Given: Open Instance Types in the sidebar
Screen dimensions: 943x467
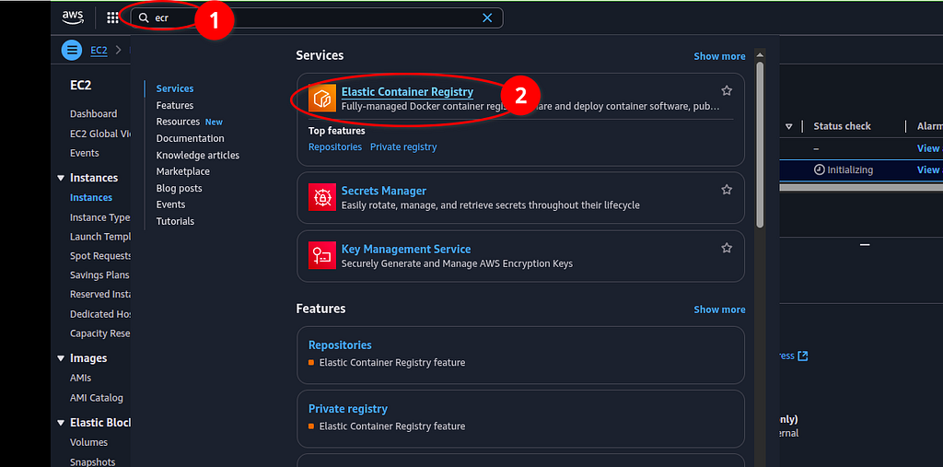Looking at the screenshot, I should tap(99, 218).
